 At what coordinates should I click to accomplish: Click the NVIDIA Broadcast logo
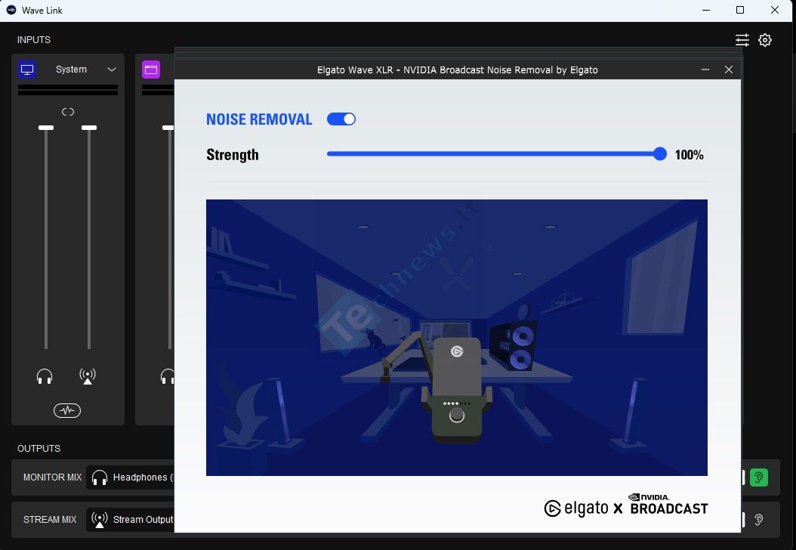(x=668, y=505)
